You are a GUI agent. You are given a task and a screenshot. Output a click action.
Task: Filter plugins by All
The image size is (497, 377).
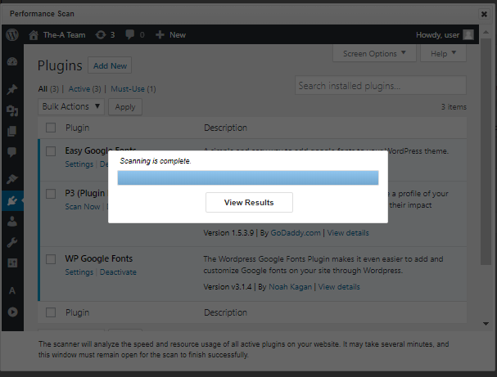(43, 89)
